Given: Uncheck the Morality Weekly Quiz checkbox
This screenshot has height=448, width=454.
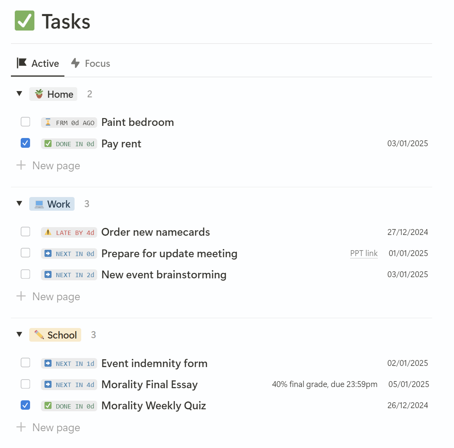Looking at the screenshot, I should (x=25, y=405).
